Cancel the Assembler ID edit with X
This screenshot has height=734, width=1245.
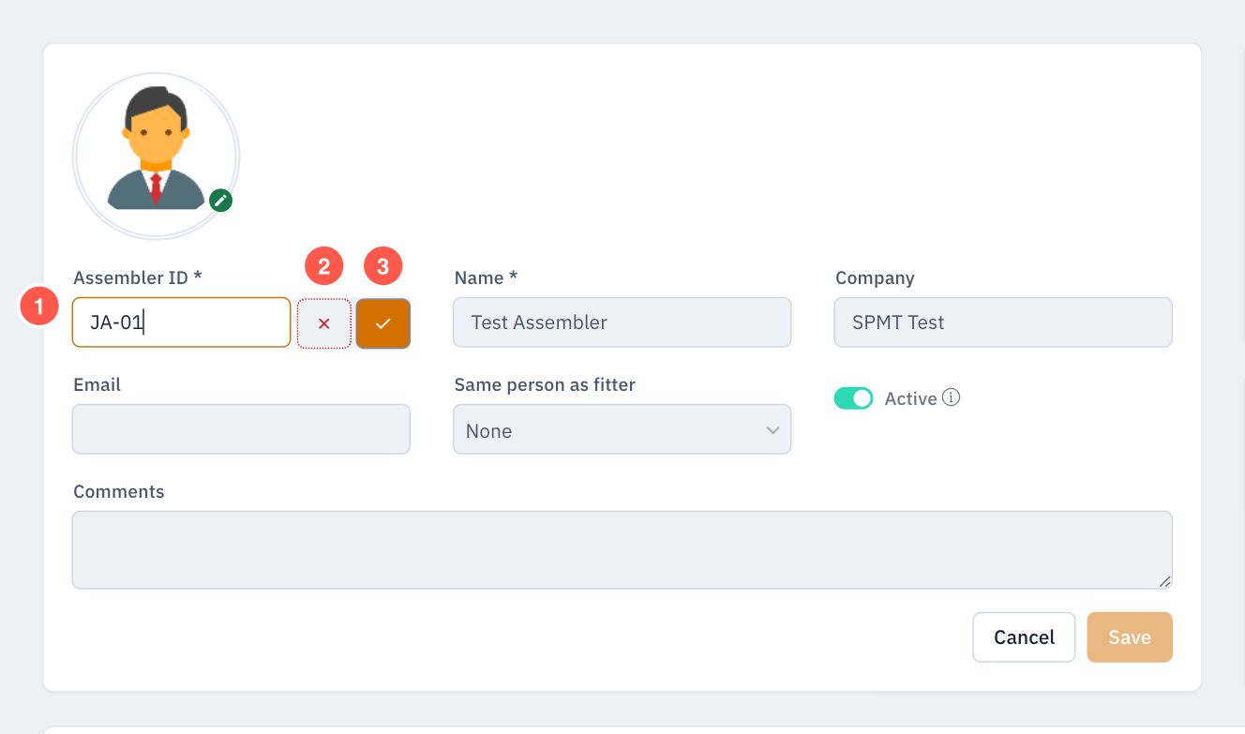click(324, 323)
